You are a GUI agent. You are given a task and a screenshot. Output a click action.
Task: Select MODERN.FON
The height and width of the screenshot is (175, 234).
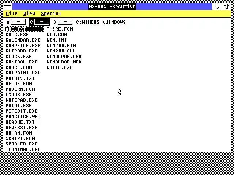(20, 89)
